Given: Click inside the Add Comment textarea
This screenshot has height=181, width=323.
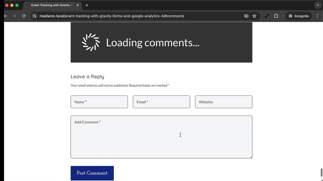Looking at the screenshot, I should [x=161, y=137].
